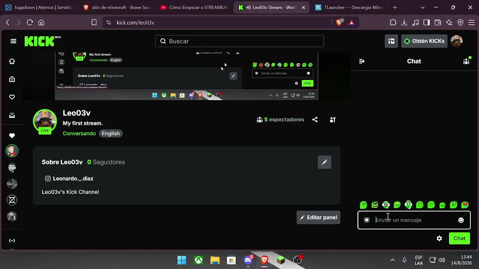Click the 5 espectadores viewer count

pyautogui.click(x=280, y=120)
